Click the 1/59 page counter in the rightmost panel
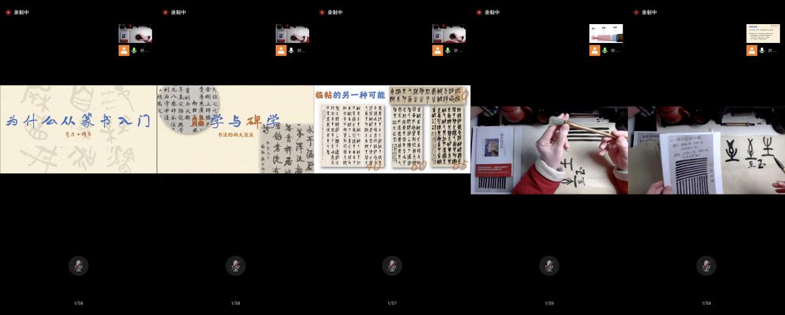Image resolution: width=785 pixels, height=315 pixels. [706, 303]
